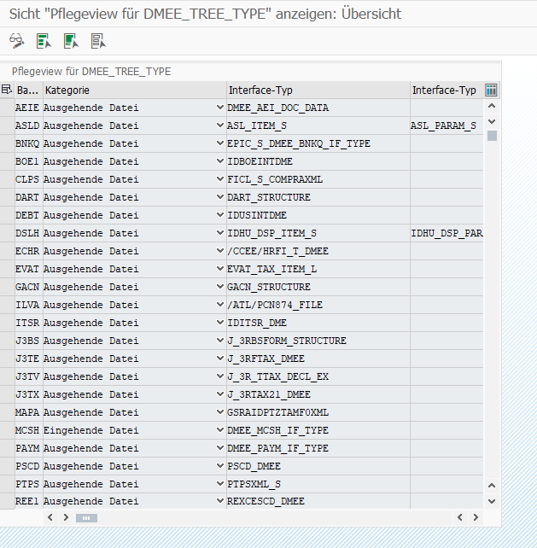Click the Kategorie column header
537x548 pixels.
(135, 90)
